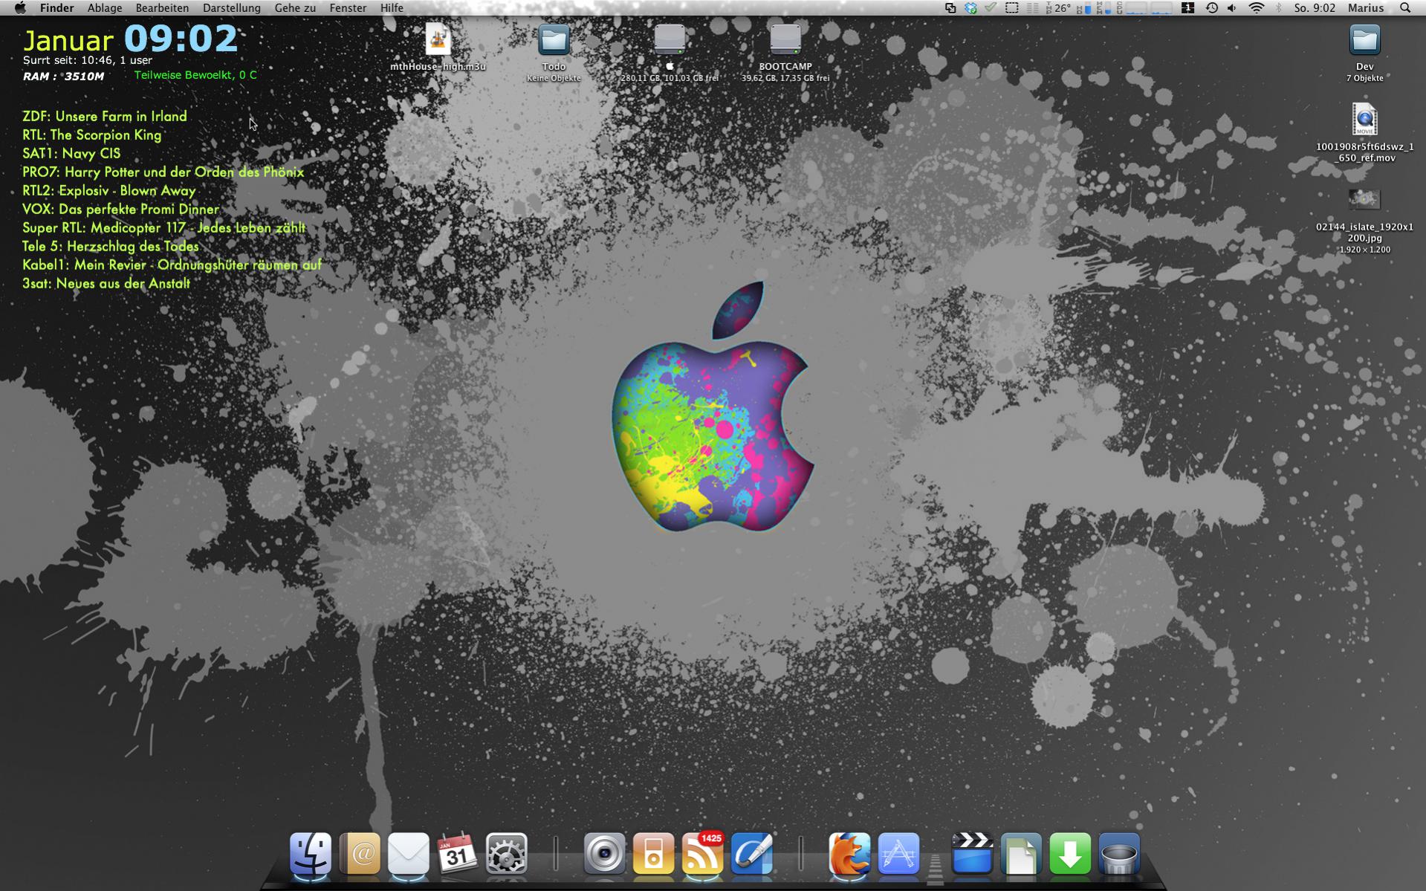
Task: Select the mthHouse-high.m3u playlist file
Action: point(438,39)
